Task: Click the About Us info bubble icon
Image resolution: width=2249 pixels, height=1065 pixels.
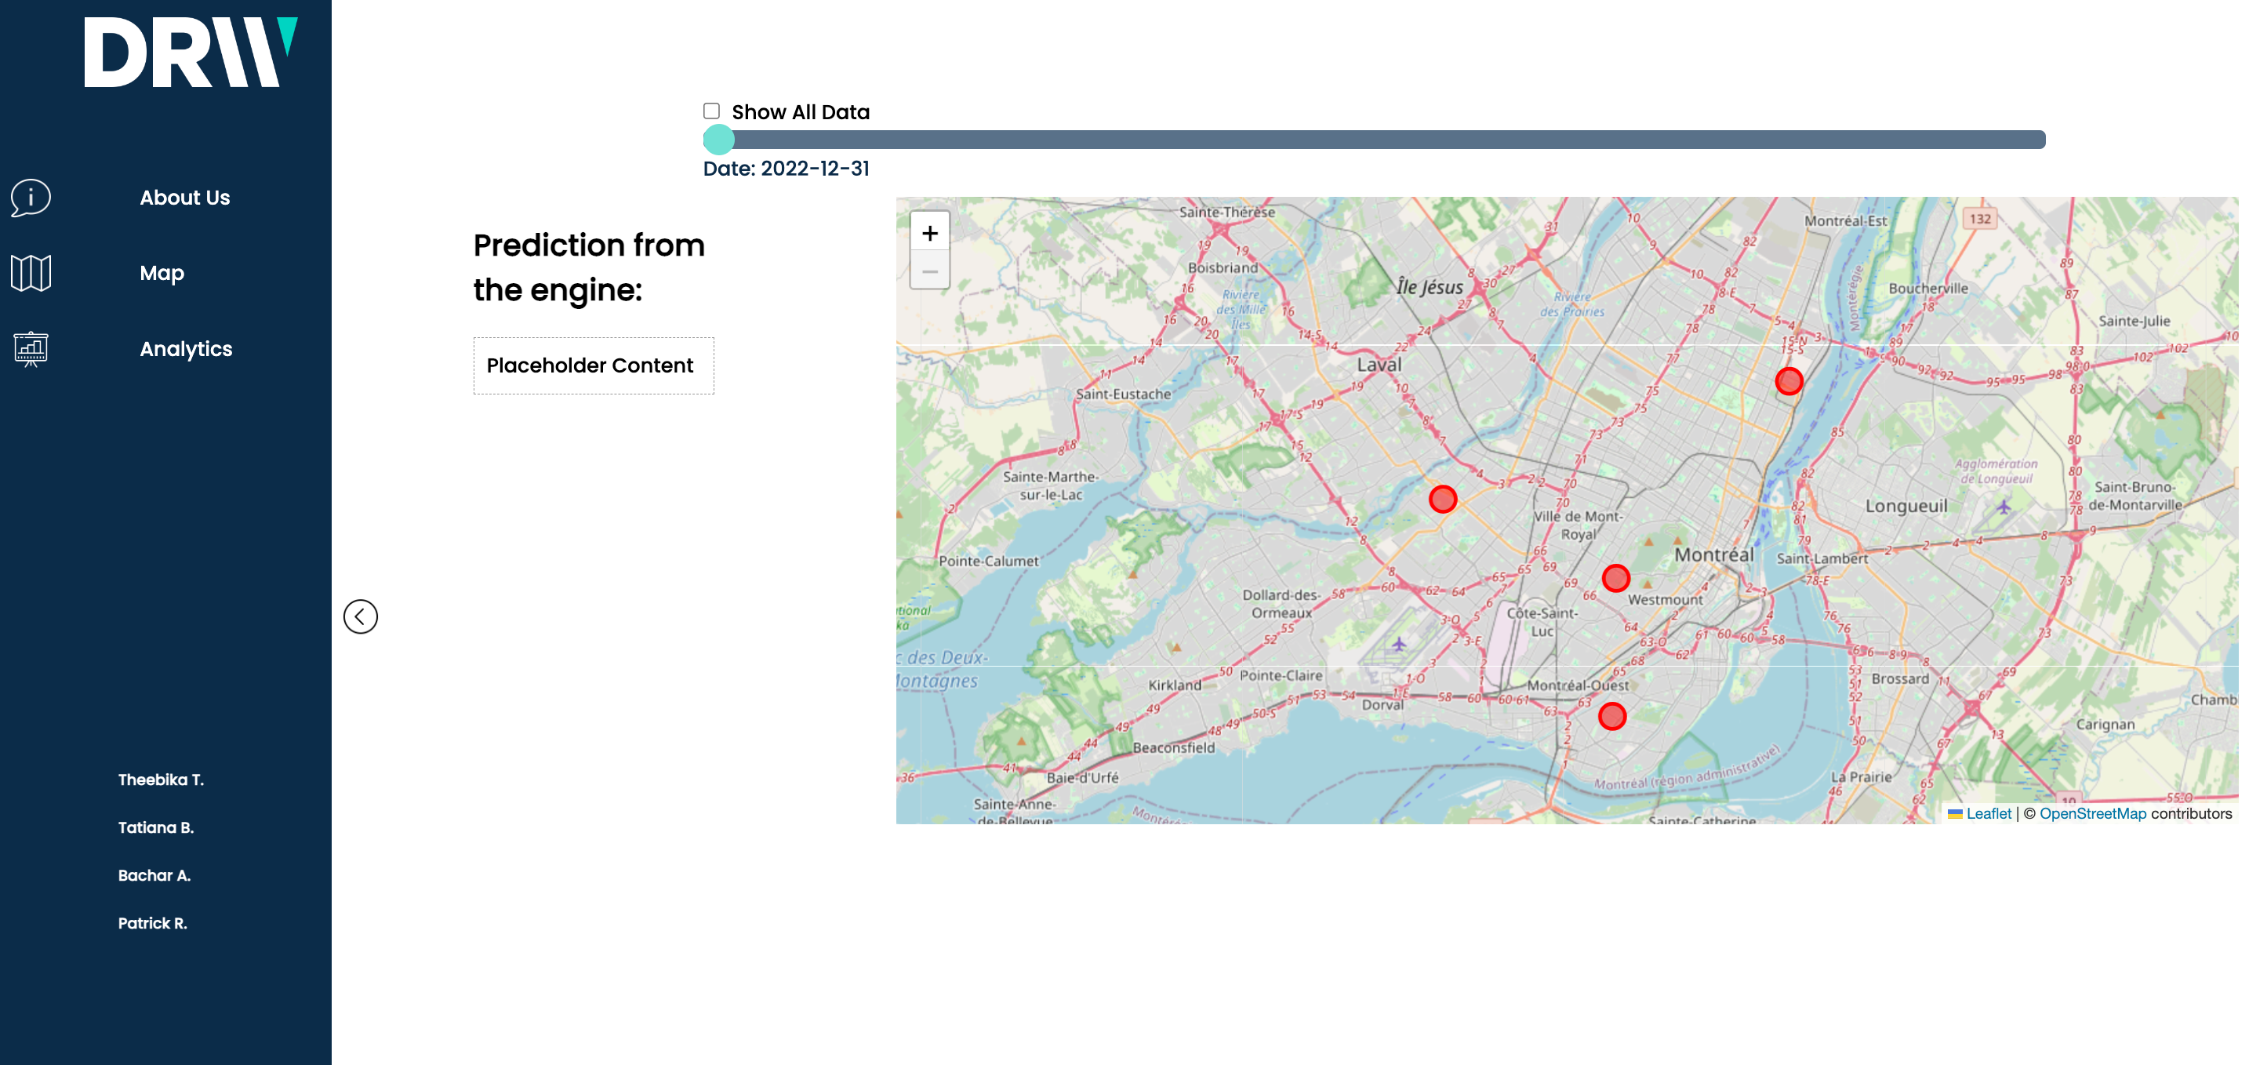Action: [31, 198]
